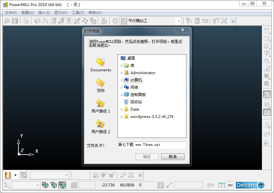Expand the 计算机 tree node
The width and height of the screenshot is (274, 193).
point(122,80)
